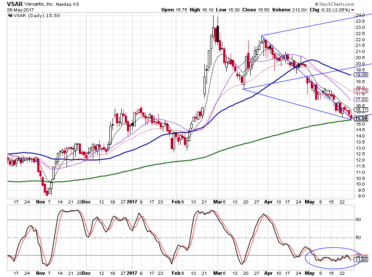This screenshot has height=277, width=372.
Task: Click the High 16.10 value
Action: point(201,10)
